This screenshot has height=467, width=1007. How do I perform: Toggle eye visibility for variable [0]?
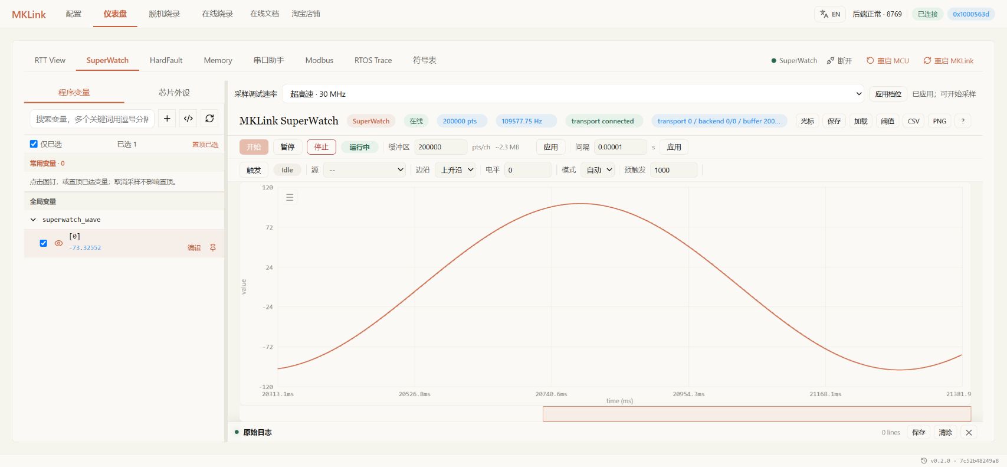click(x=58, y=243)
